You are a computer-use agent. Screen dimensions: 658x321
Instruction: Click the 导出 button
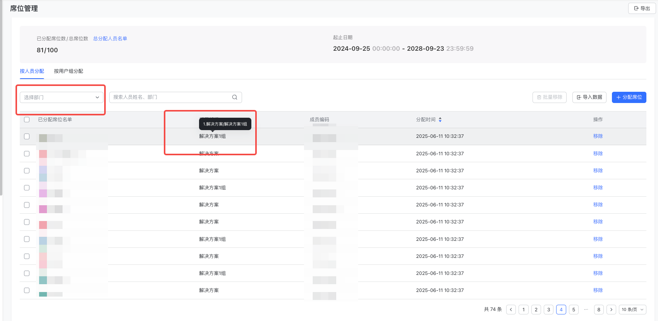click(x=642, y=8)
